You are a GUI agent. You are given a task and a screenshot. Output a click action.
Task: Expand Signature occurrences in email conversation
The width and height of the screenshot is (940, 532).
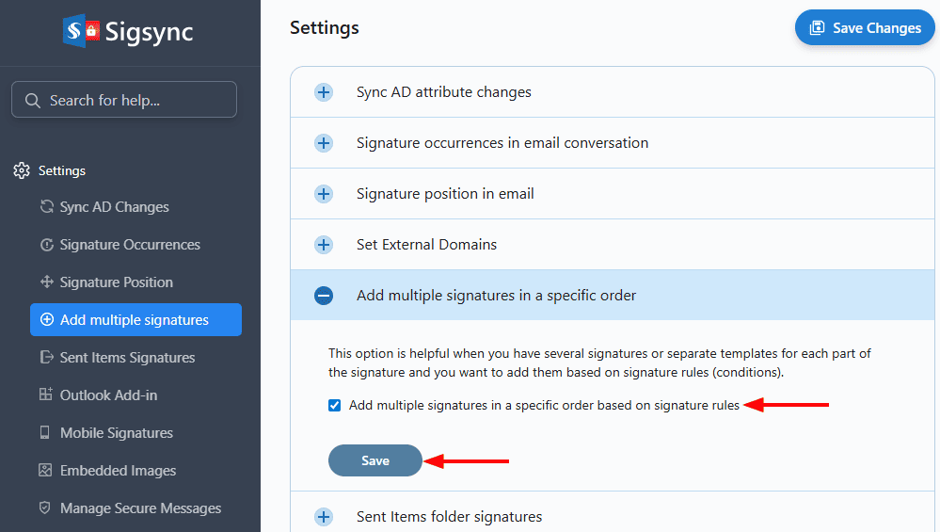[x=324, y=143]
